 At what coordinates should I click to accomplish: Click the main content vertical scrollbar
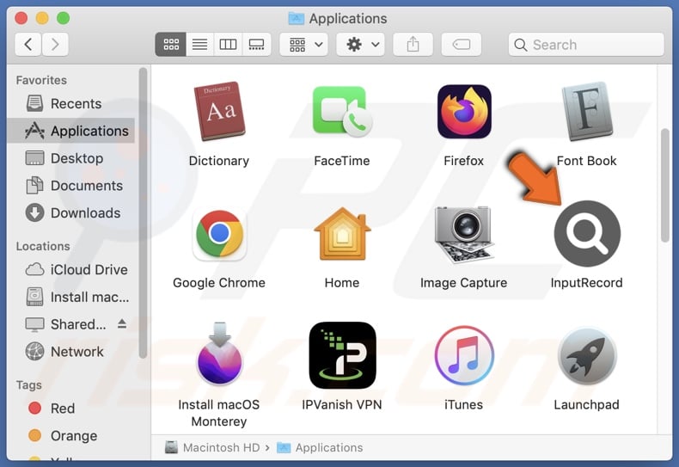click(665, 186)
